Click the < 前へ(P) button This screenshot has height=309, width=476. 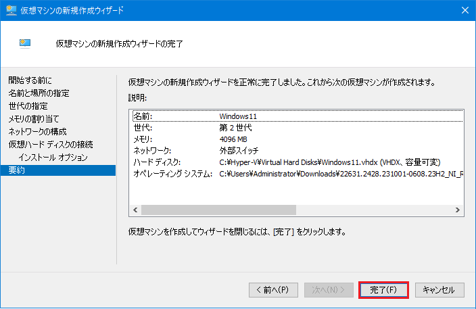(273, 290)
